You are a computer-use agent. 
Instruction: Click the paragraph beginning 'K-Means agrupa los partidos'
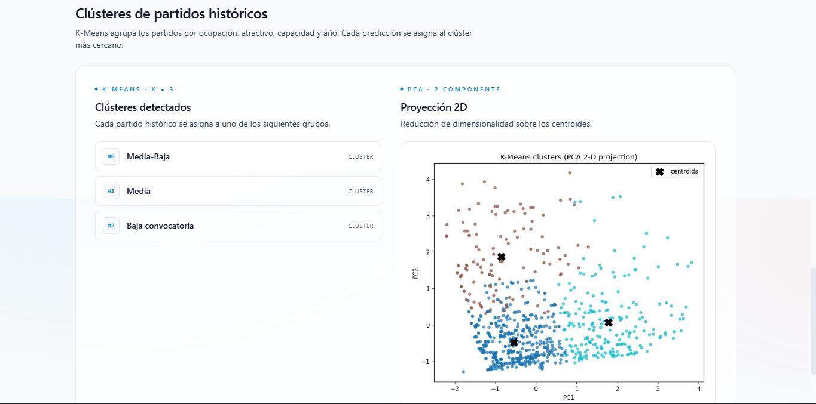274,39
